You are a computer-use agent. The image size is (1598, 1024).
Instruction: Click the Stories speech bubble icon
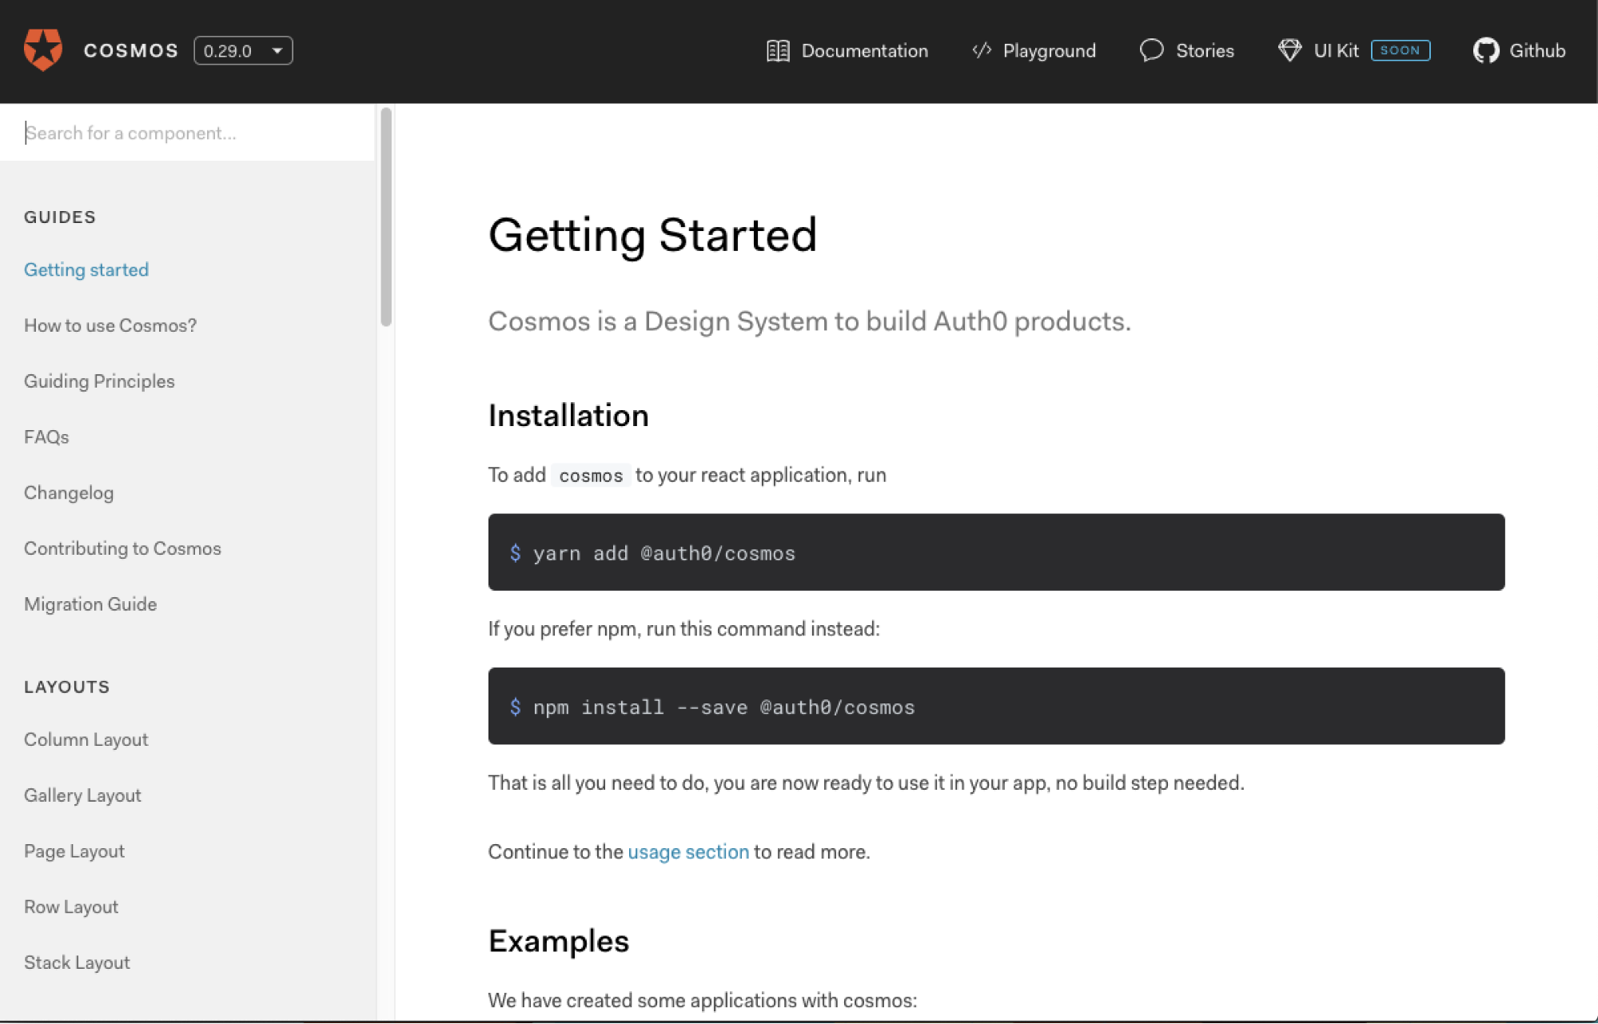[1151, 50]
